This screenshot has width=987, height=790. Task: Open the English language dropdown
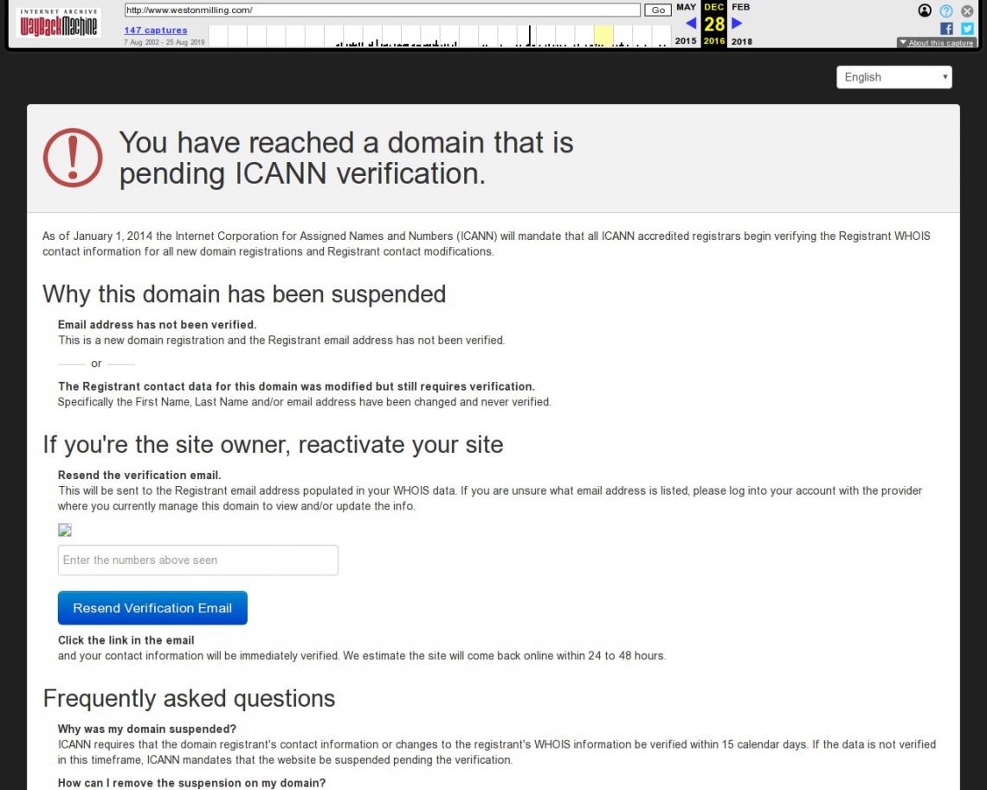[x=893, y=77]
